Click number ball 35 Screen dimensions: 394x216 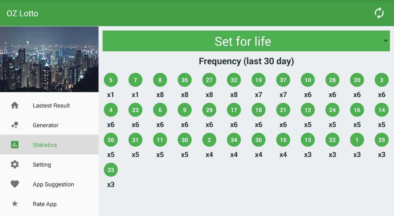coord(185,80)
